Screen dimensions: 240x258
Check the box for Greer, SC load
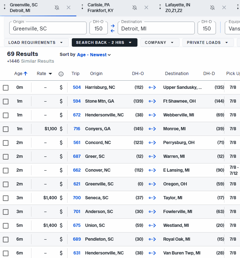pyautogui.click(x=6, y=157)
